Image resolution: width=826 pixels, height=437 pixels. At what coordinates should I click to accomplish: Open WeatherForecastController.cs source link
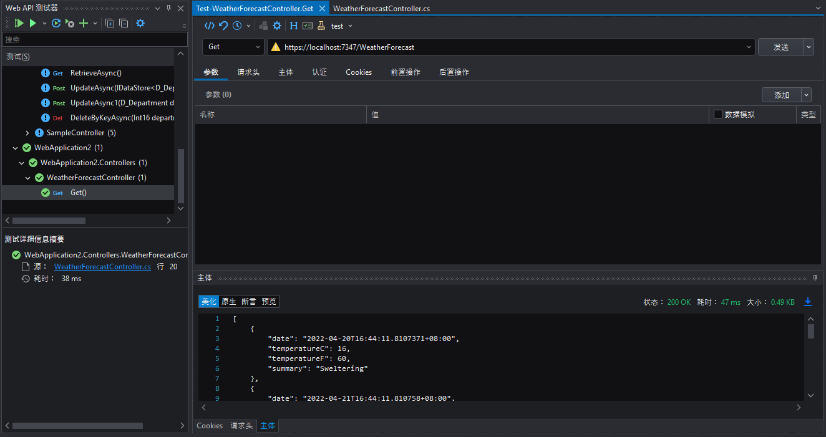point(102,267)
